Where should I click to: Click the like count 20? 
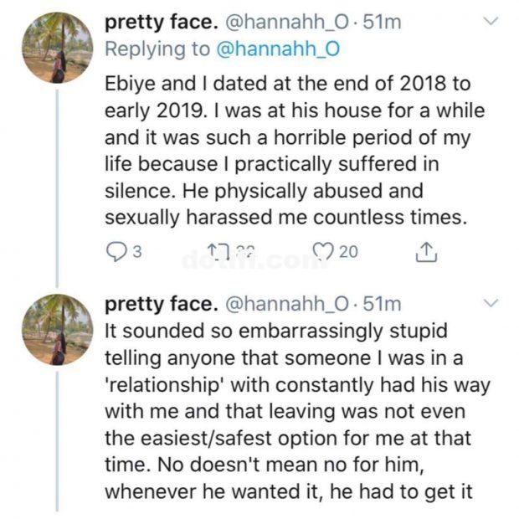tap(348, 252)
